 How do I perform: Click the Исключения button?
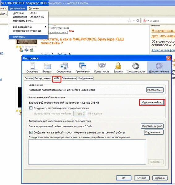154,132
